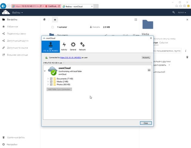Screen dimensions: 191x148
Task: Uncheck the Media folder sync checkbox
Action: [51, 82]
